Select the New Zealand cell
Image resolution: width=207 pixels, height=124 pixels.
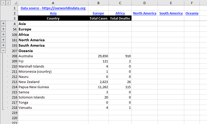click(53, 82)
